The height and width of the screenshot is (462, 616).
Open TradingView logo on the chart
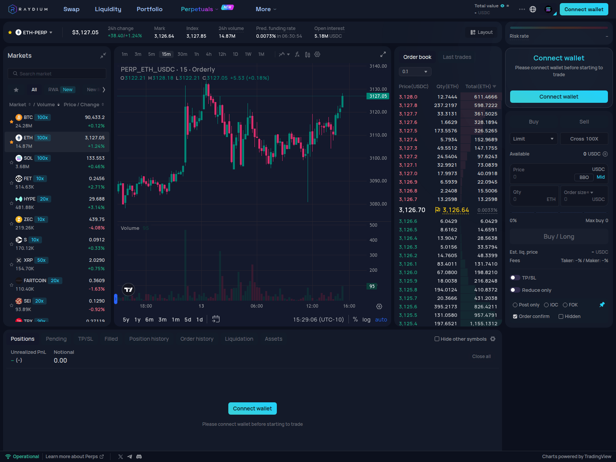tap(129, 290)
